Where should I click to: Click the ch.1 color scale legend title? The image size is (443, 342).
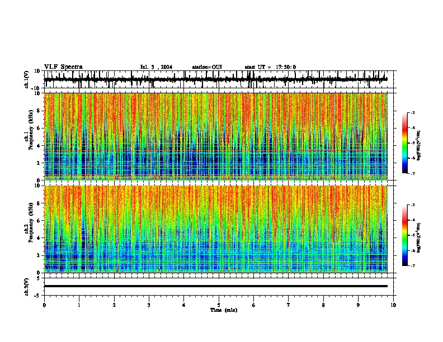(418, 146)
